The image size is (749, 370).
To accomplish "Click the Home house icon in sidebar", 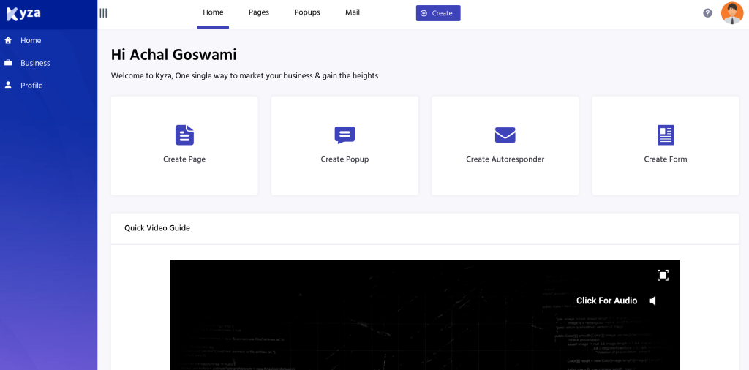I will 8,40.
